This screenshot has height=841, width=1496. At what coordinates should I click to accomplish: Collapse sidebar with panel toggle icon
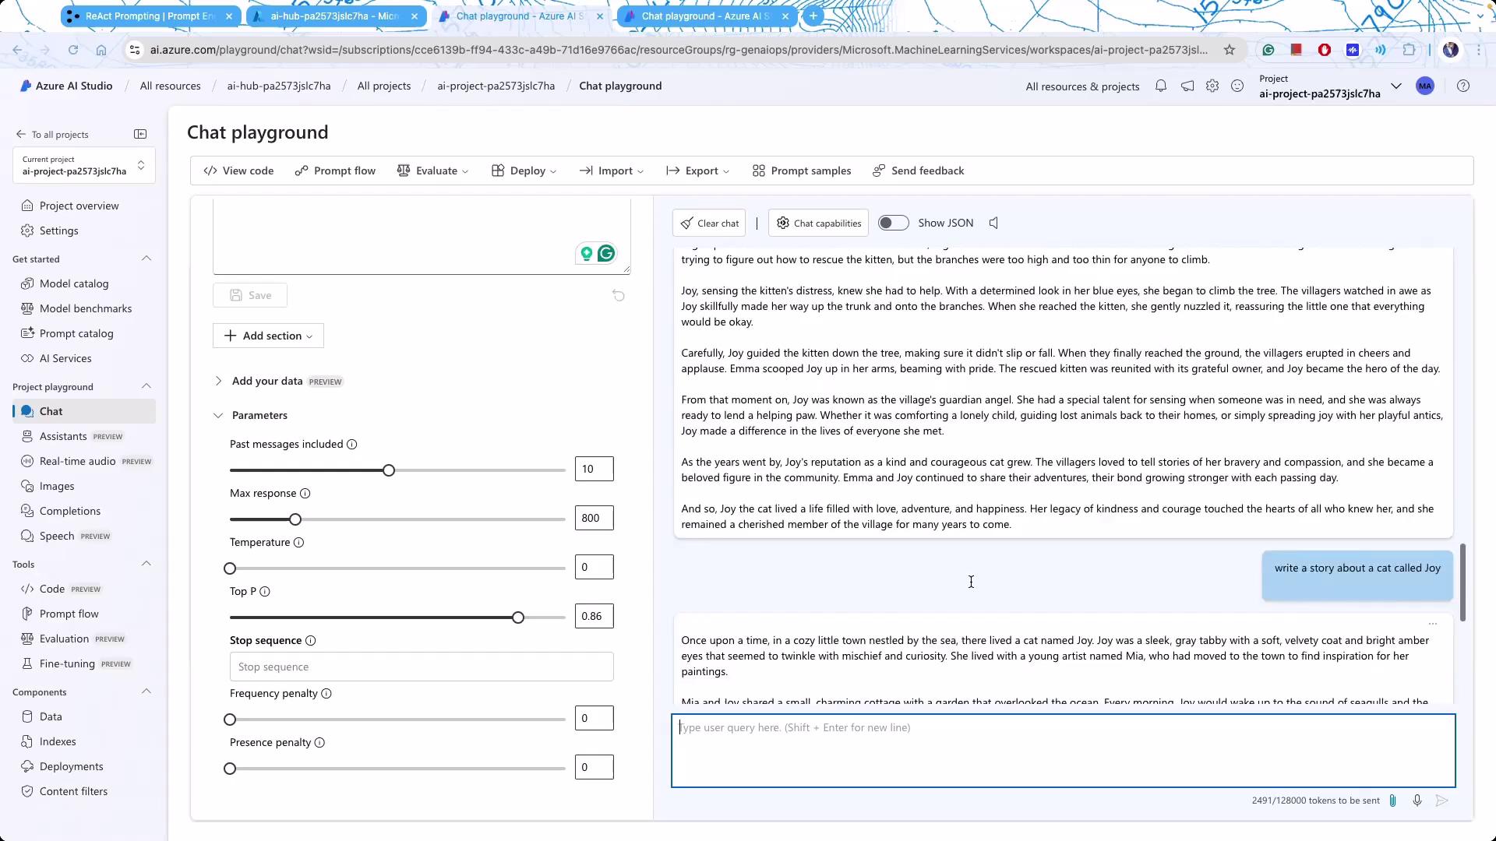140,134
